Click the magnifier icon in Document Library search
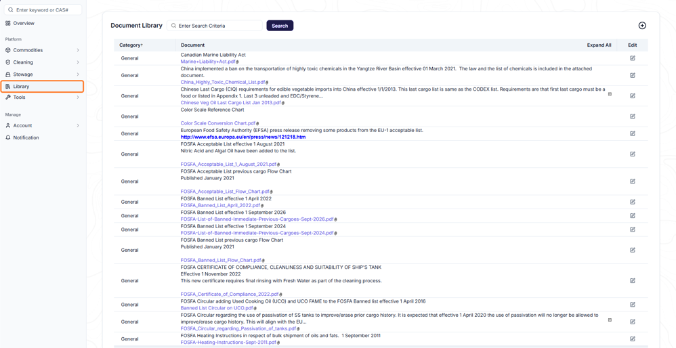Screen dimensions: 676x348 coord(173,26)
